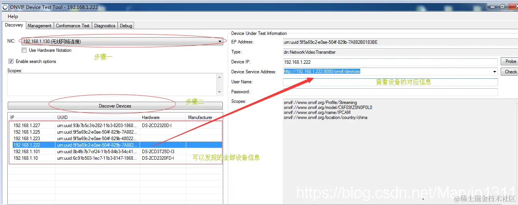
Task: Open the Help menu
Action: [13, 17]
